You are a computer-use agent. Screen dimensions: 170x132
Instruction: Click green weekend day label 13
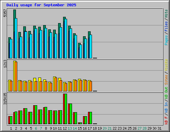70,128
